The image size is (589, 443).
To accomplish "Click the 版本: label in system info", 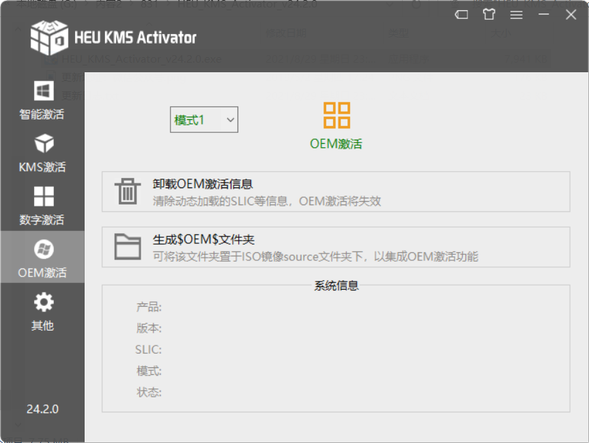I will (x=149, y=329).
